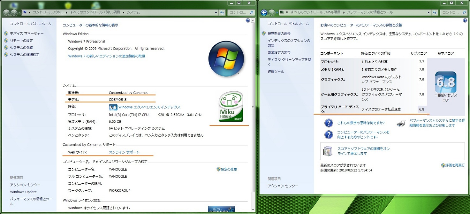This screenshot has height=214, width=470.
Task: Click the back arrow in System window
Action: click(6, 12)
